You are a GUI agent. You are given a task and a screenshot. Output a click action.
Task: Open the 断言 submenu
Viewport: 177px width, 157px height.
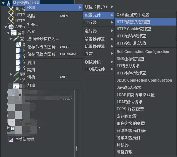tap(99, 54)
